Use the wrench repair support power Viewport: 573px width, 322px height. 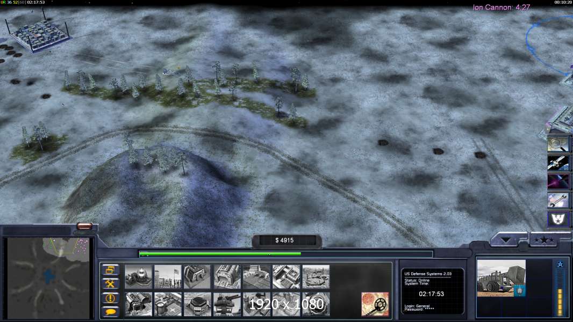(x=558, y=200)
